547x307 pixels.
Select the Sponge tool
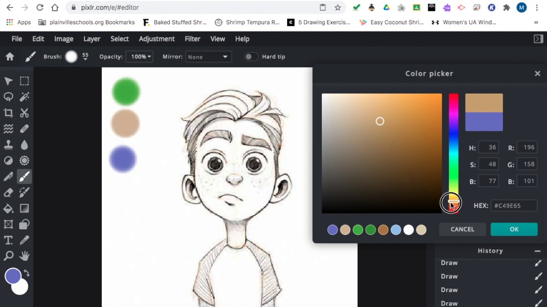pyautogui.click(x=24, y=161)
